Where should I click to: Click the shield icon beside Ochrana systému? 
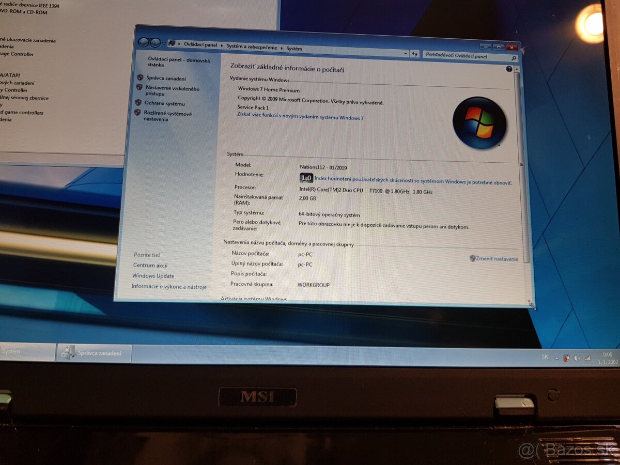pos(138,103)
